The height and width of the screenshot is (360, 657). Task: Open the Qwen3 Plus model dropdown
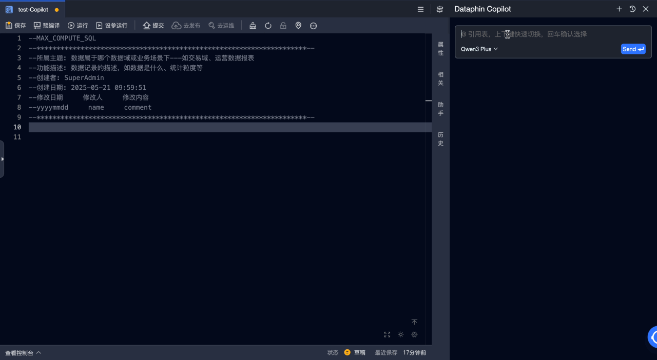[x=479, y=49]
